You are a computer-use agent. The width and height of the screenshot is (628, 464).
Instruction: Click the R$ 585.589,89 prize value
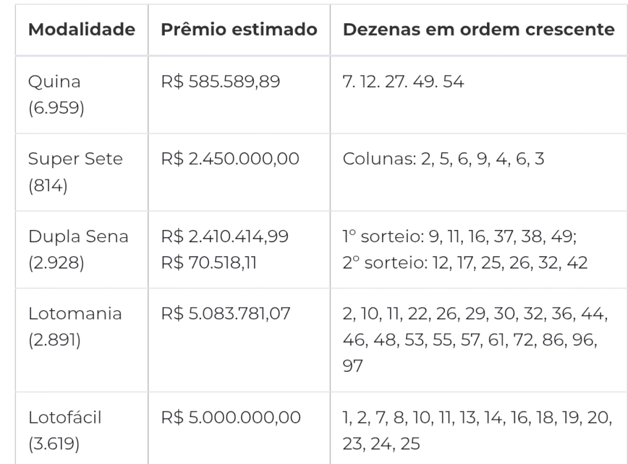(221, 83)
